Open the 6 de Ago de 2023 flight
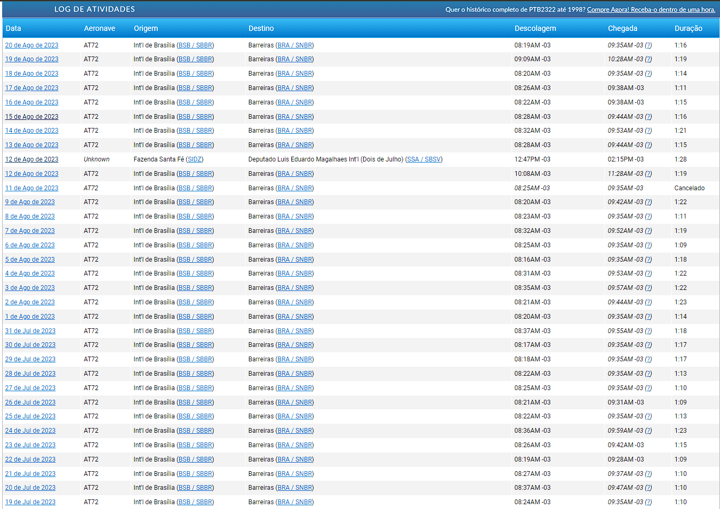Viewport: 720px width, 509px height. (30, 245)
